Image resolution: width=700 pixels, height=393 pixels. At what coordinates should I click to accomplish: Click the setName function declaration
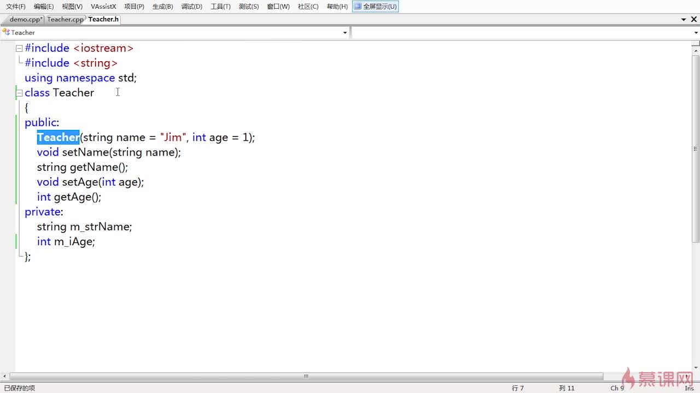pyautogui.click(x=109, y=152)
